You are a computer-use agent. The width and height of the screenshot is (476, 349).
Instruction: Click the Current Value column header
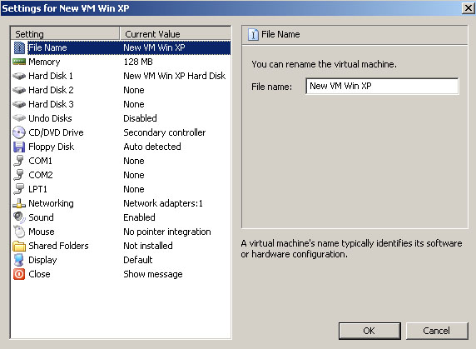tap(176, 33)
